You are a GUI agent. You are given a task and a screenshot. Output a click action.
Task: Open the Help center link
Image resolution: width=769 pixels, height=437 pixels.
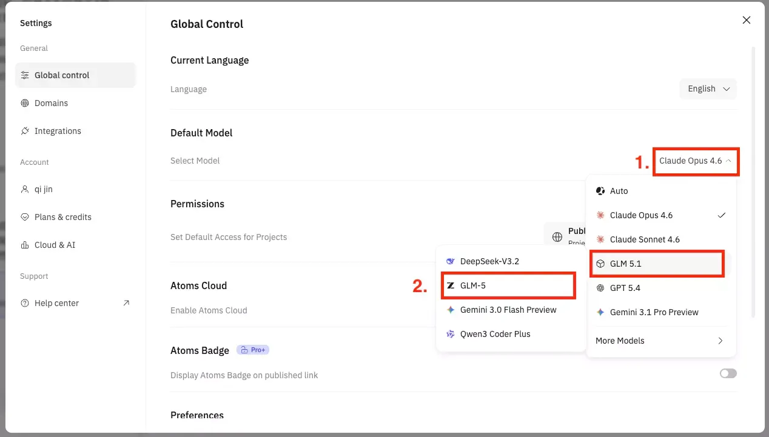pos(76,303)
